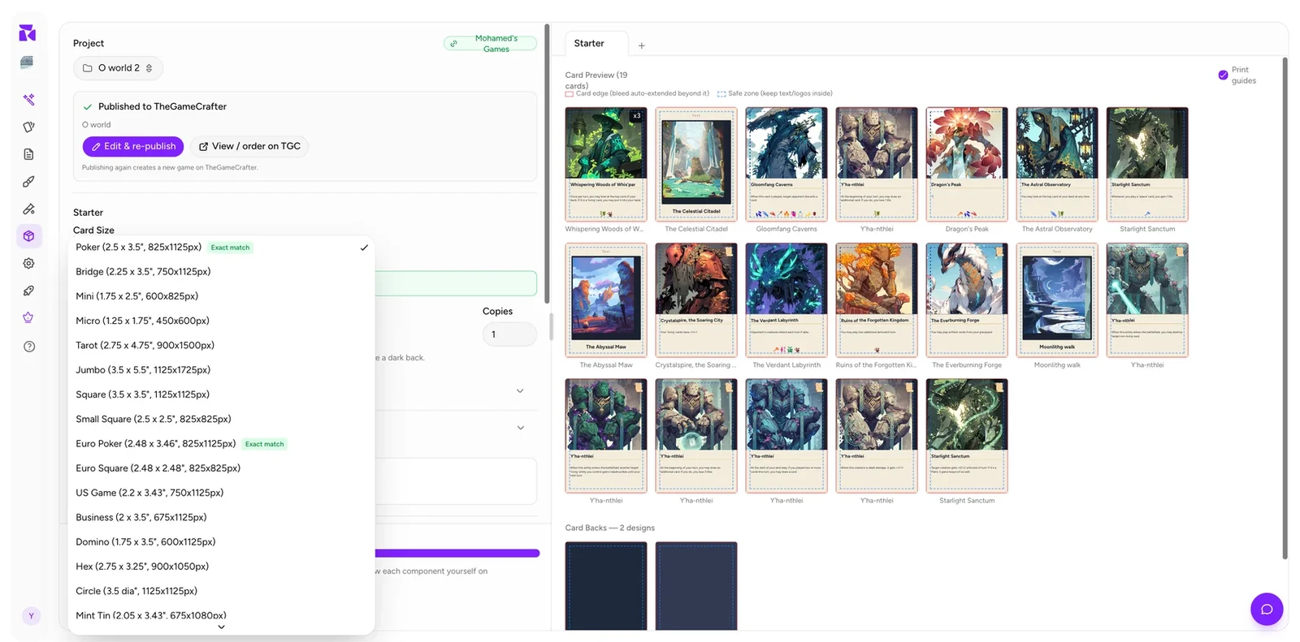This screenshot has height=642, width=1300.
Task: Open the project thumbnail in the sidebar
Action: pyautogui.click(x=27, y=62)
